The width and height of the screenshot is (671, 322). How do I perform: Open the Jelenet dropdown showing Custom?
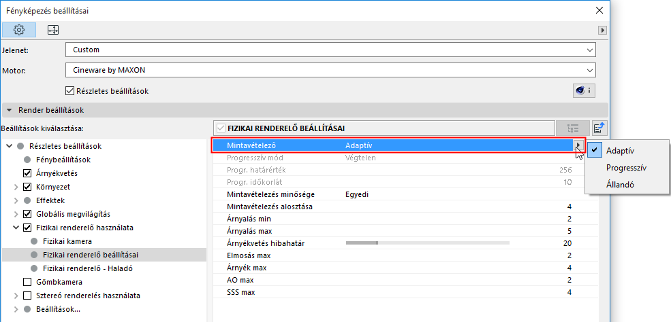click(x=330, y=50)
